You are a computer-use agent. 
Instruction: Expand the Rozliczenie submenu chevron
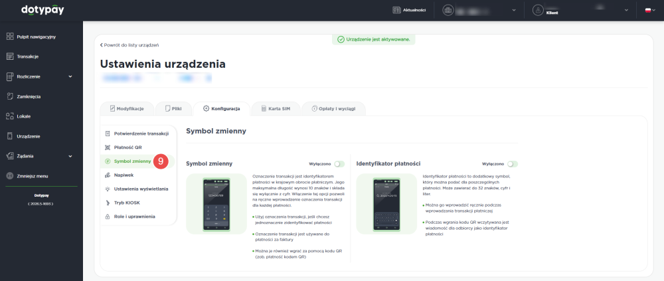[x=70, y=76]
